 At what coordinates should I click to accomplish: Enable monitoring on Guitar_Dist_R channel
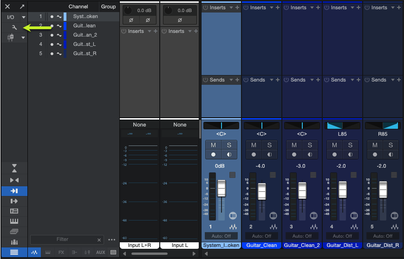pyautogui.click(x=391, y=155)
